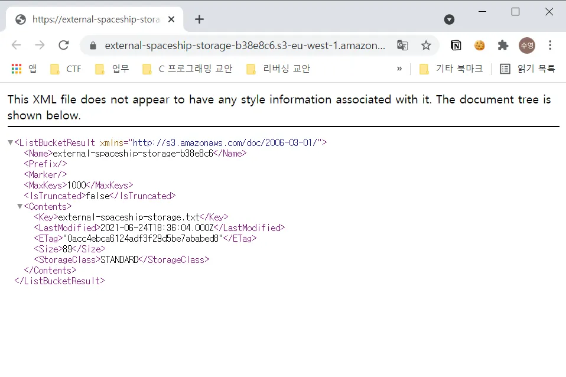
Task: Bookmark this page with the star
Action: [x=426, y=45]
